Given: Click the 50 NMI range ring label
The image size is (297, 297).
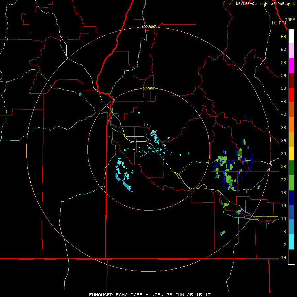Looking at the screenshot, I should point(148,88).
